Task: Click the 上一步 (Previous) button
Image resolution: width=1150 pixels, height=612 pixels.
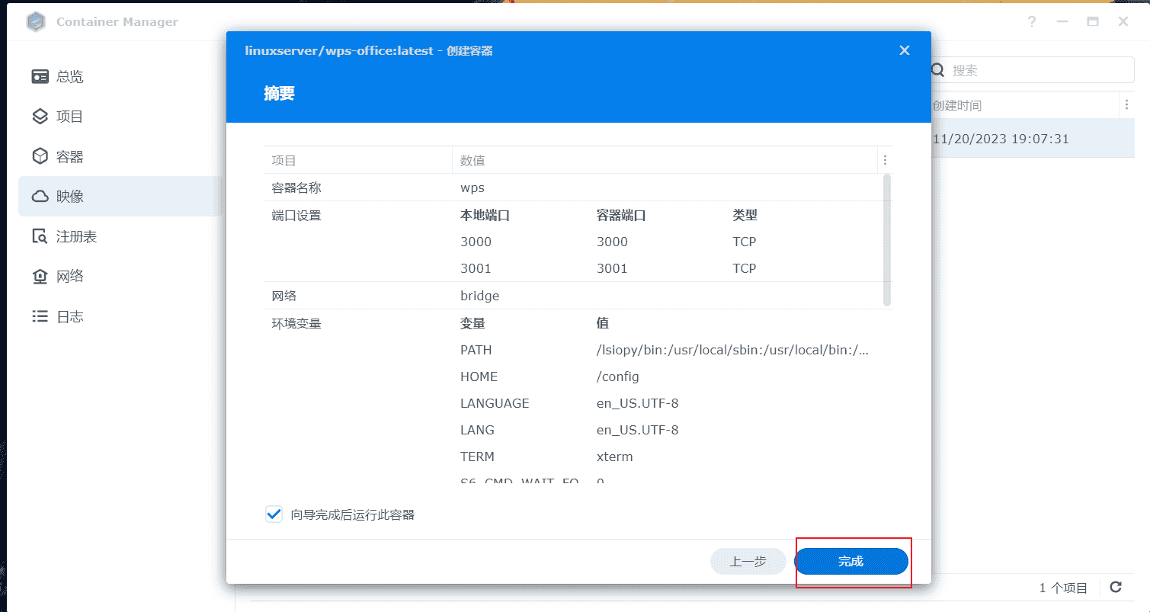Action: 748,561
